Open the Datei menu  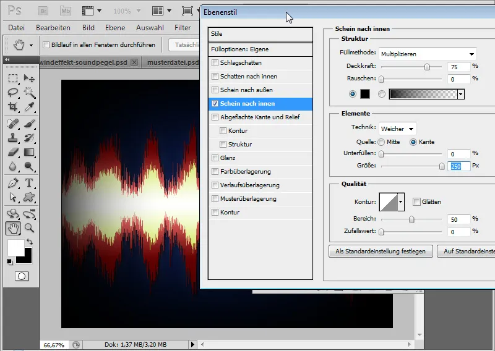point(17,28)
